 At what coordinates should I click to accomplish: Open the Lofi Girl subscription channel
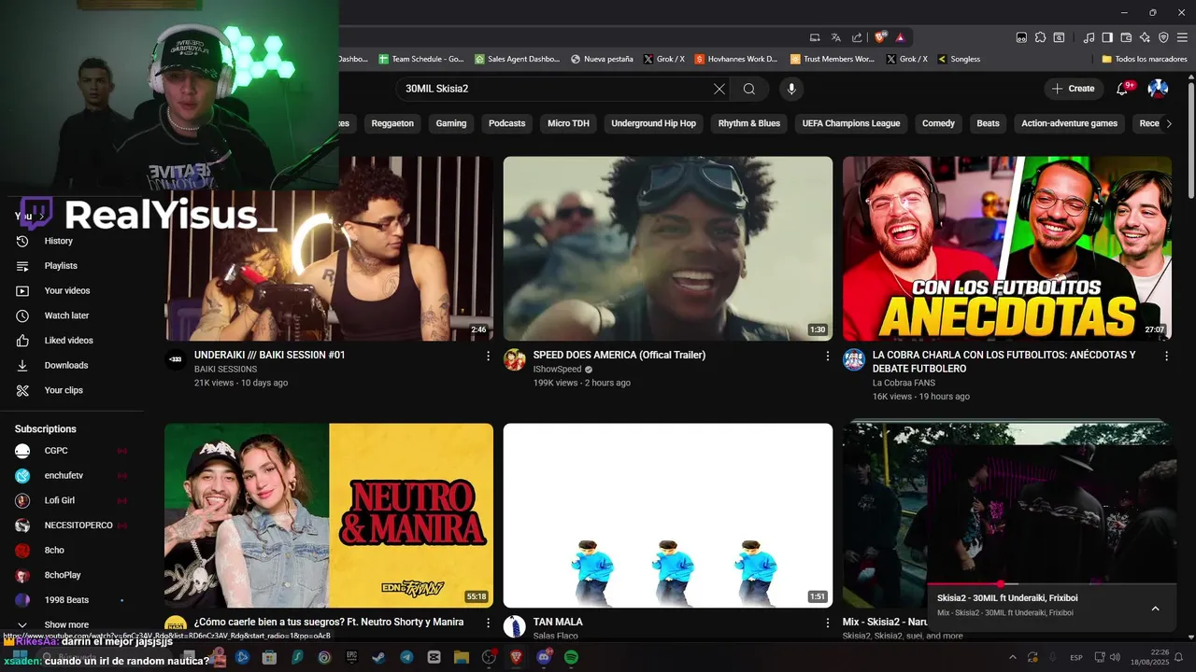(x=60, y=500)
